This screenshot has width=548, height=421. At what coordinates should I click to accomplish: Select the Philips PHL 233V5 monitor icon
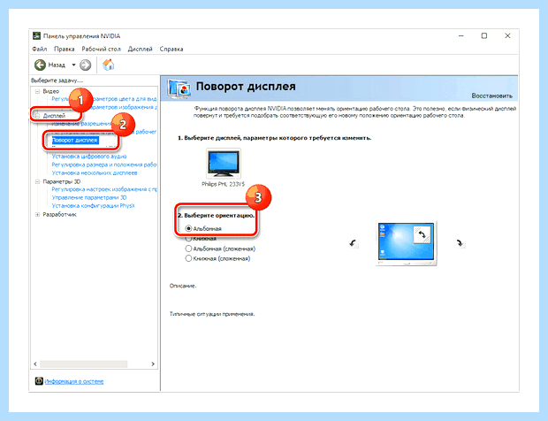coord(224,164)
